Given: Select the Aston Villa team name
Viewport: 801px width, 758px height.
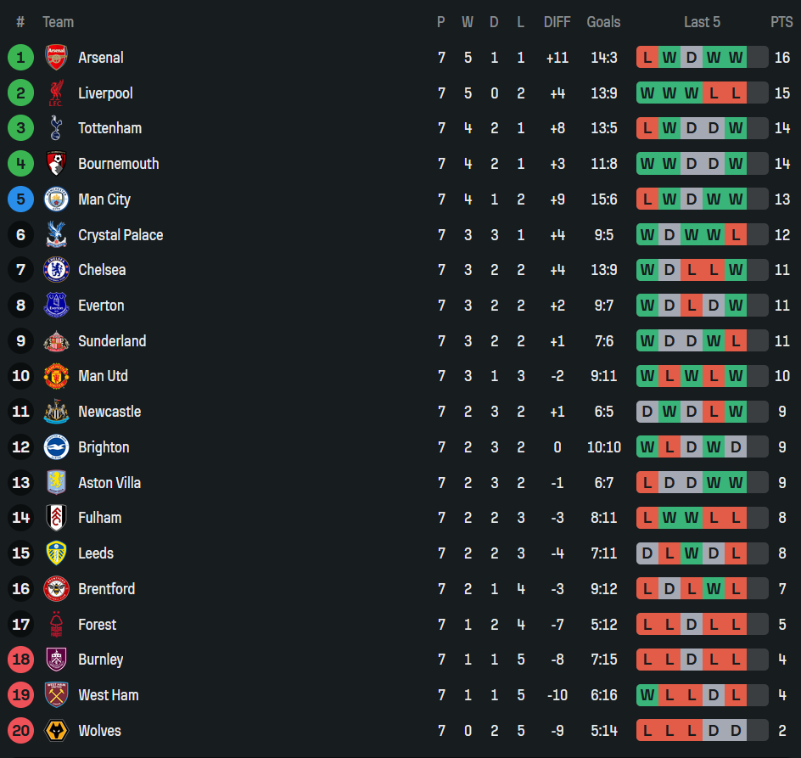Looking at the screenshot, I should 109,482.
